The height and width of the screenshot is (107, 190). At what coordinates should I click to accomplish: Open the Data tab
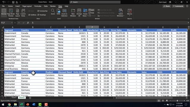46,6
